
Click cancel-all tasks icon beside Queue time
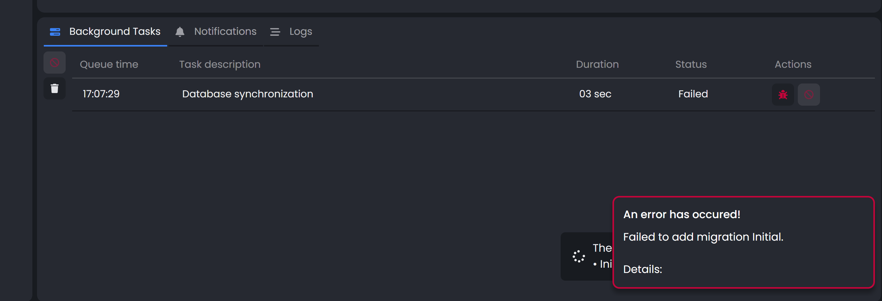[x=55, y=63]
